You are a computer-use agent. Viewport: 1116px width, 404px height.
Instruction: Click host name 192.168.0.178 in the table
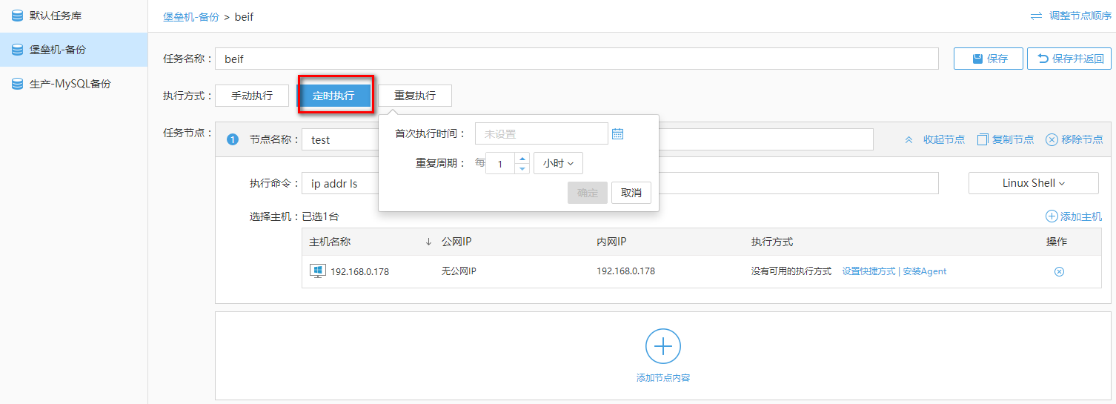pos(359,271)
